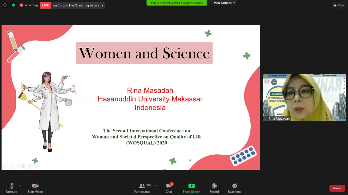This screenshot has height=195, width=348.
Task: Leave the meeting
Action: pyautogui.click(x=337, y=188)
